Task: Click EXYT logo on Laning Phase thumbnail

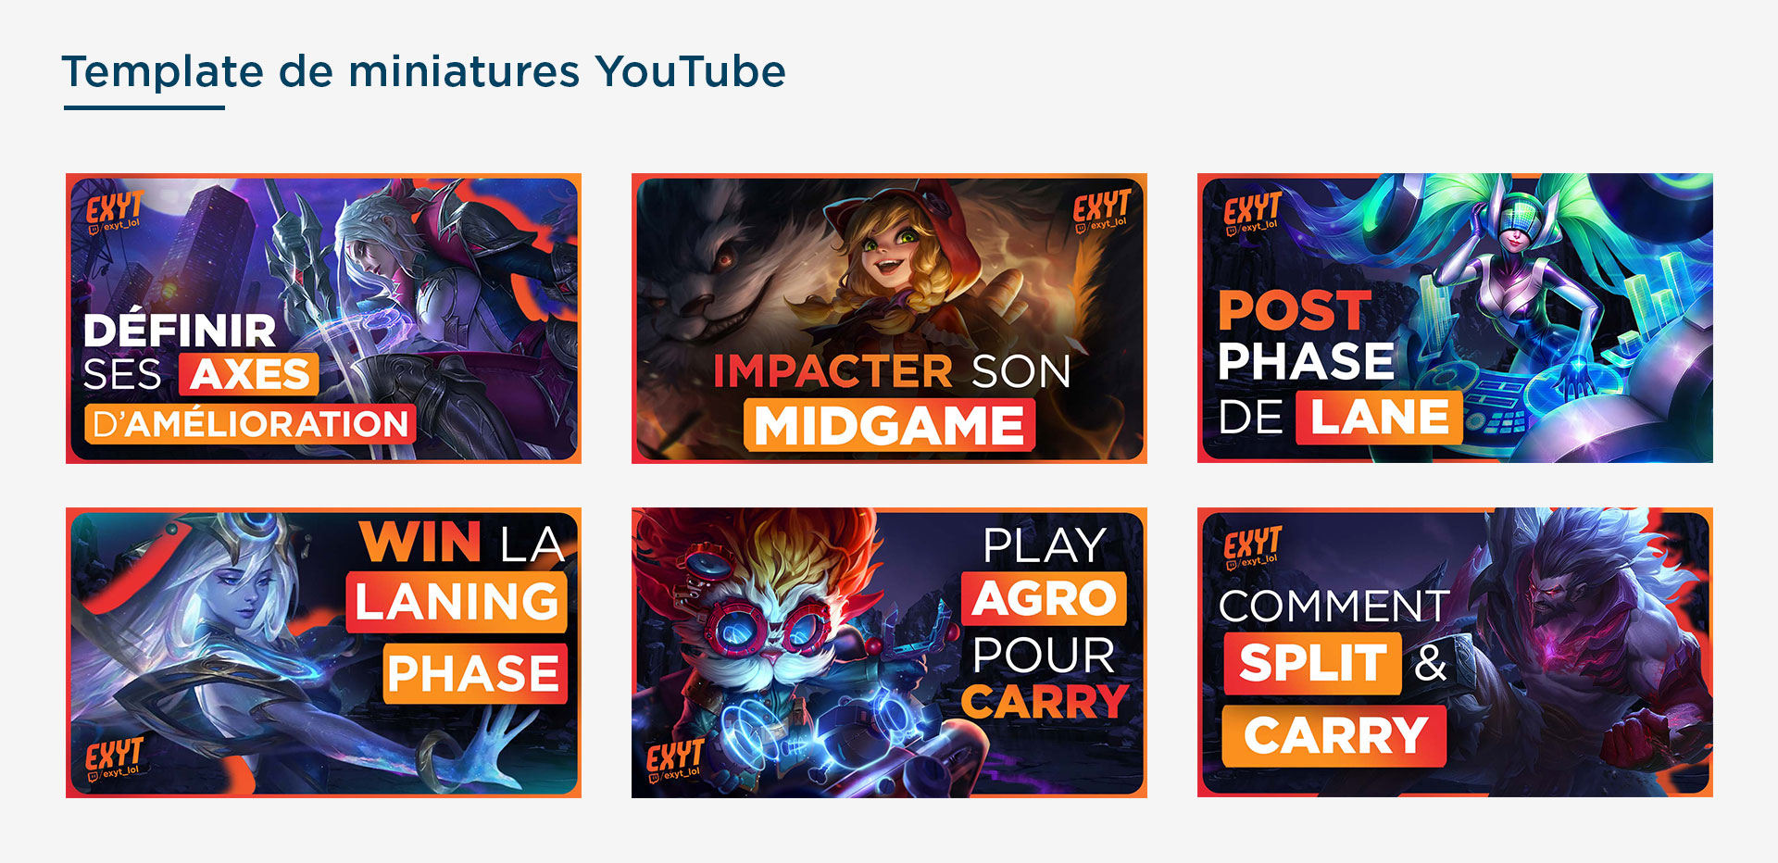Action: (x=115, y=754)
